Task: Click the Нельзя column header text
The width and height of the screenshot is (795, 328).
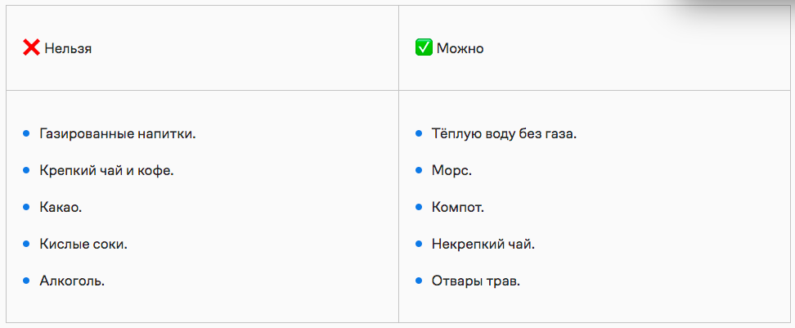Action: 68,49
